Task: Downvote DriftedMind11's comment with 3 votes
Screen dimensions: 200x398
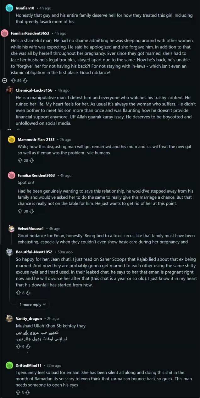Action: click(x=27, y=393)
